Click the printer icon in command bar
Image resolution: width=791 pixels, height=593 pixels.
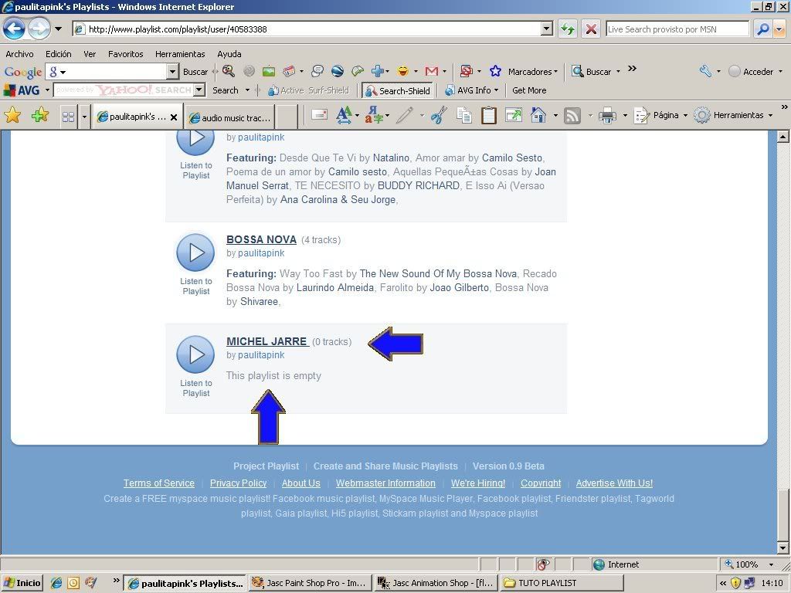click(x=607, y=116)
